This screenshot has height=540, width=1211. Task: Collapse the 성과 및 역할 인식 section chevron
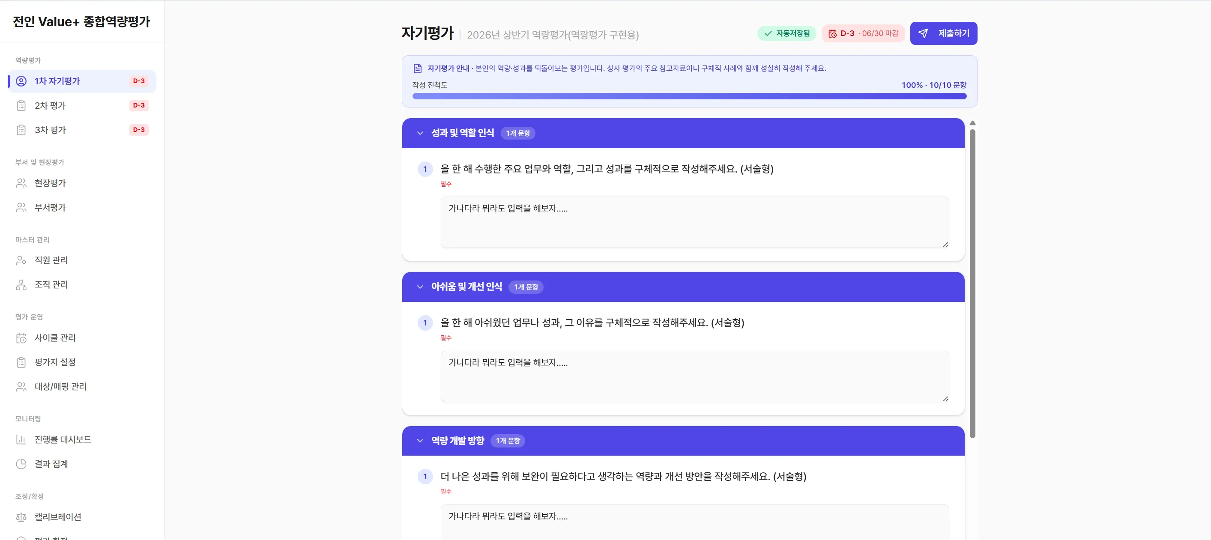pyautogui.click(x=420, y=134)
